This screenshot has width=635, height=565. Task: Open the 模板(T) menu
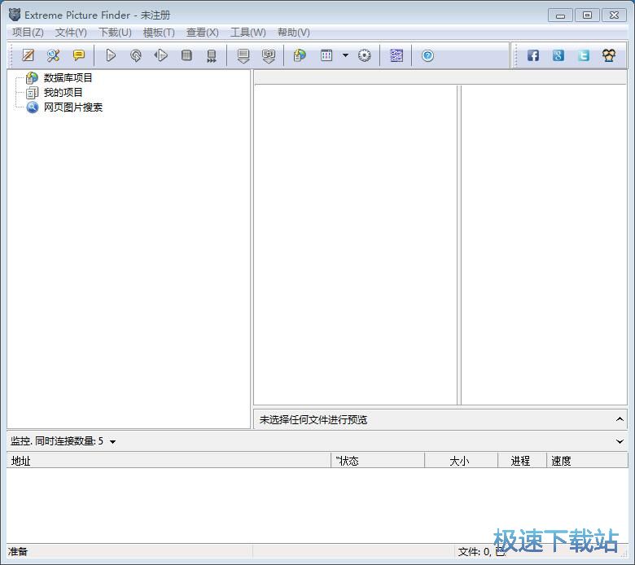pyautogui.click(x=159, y=33)
